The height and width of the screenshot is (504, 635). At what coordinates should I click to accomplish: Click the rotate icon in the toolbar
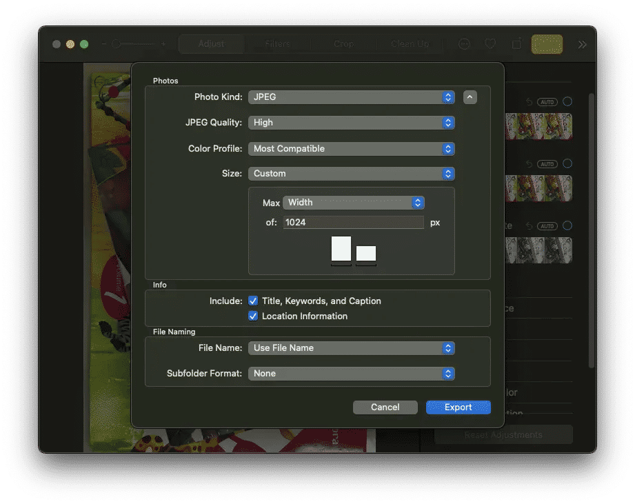[x=516, y=43]
